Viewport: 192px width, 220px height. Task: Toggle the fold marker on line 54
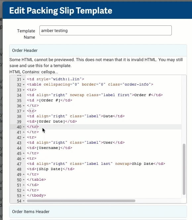click(x=24, y=201)
